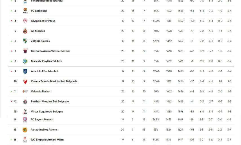
Task: Click the EA7 Emporio Armani Milan logo
Action: click(25, 140)
